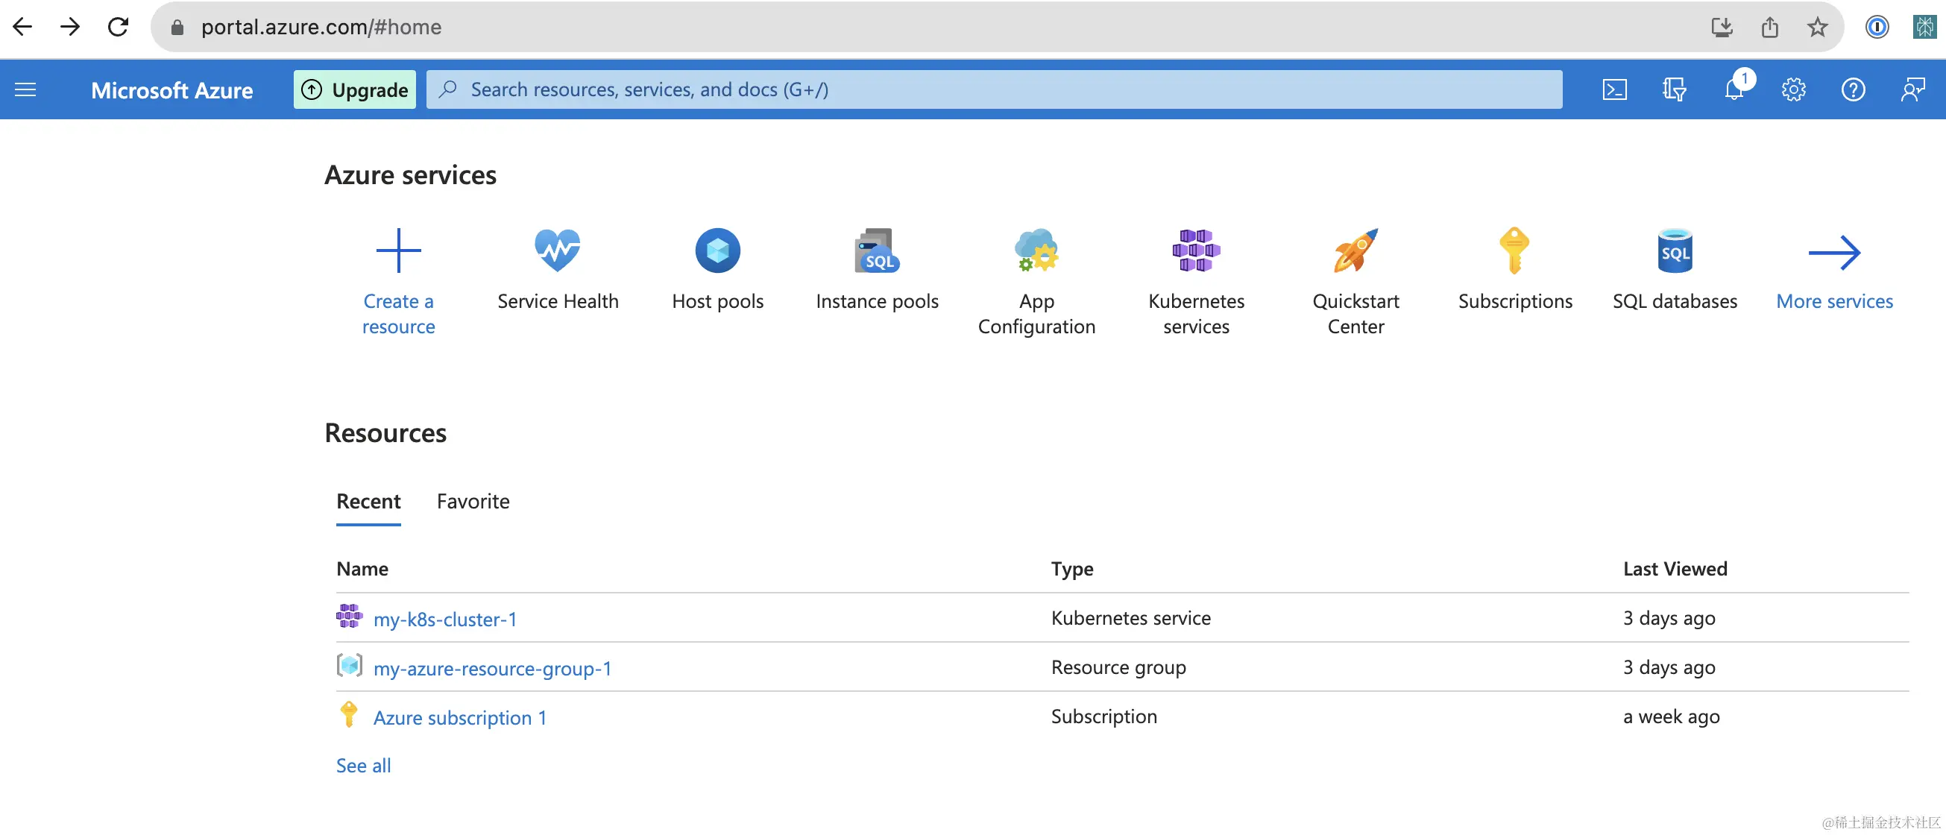Focus the Search resources input field
Image resolution: width=1946 pixels, height=835 pixels.
point(993,90)
